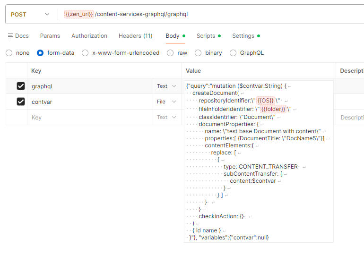Select the Body tab
The image size is (364, 264).
click(173, 36)
